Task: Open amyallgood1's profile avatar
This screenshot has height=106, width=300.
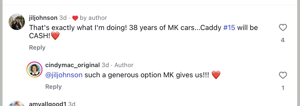Action: [17, 104]
